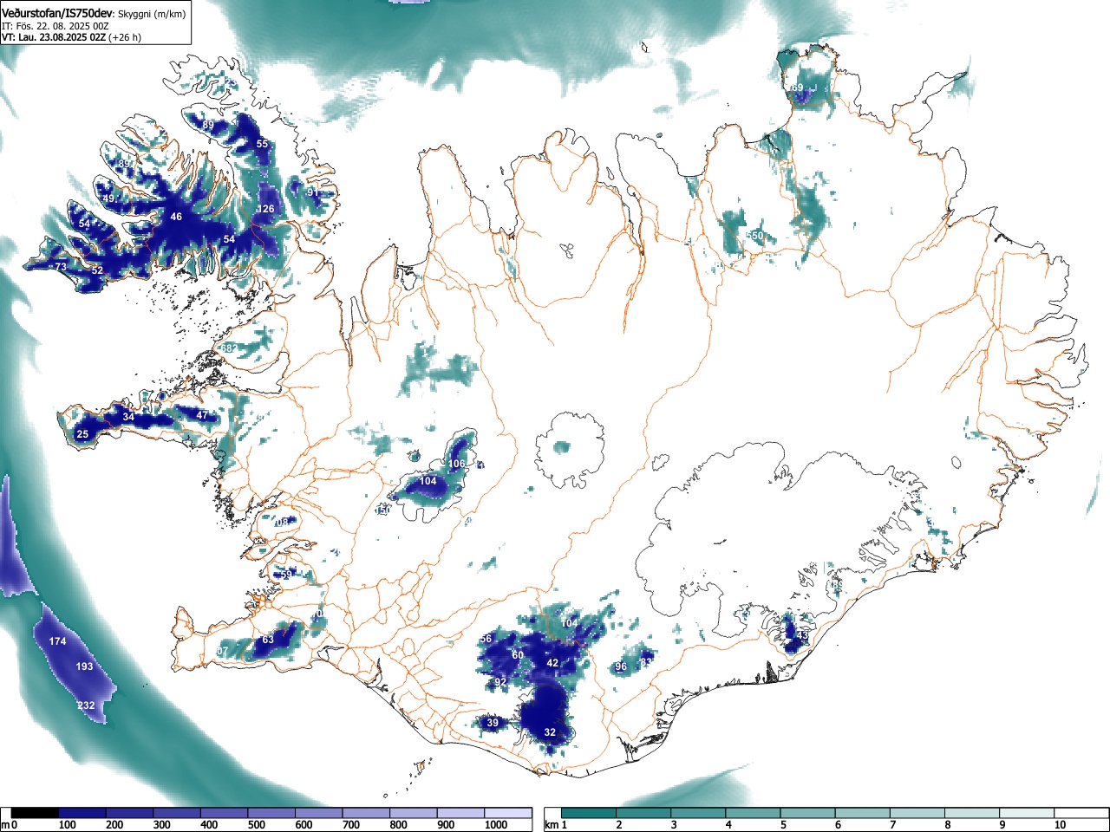This screenshot has height=832, width=1110.
Task: Click the 34 visibility value
Action: click(x=128, y=417)
